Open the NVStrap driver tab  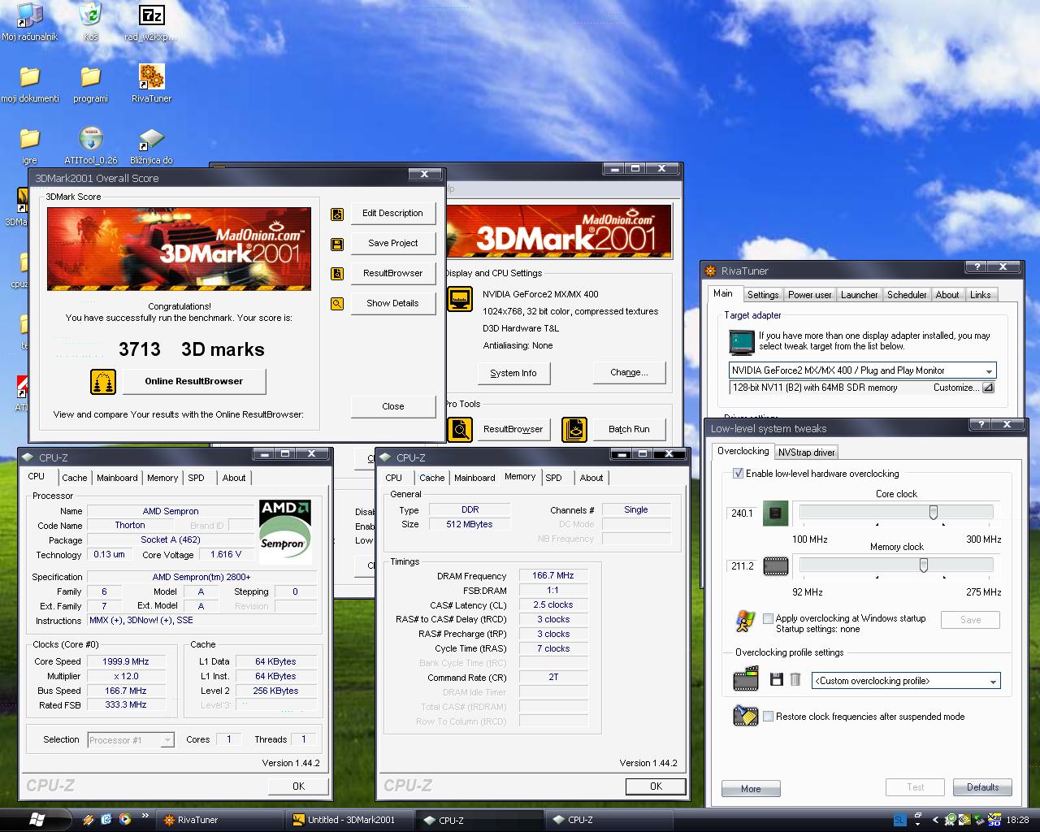click(806, 452)
